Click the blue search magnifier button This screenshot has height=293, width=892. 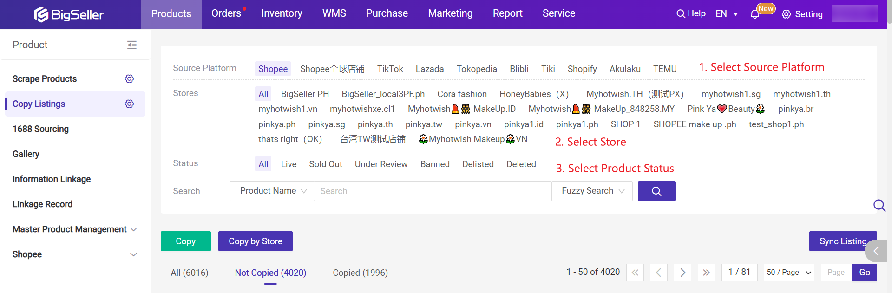[656, 191]
